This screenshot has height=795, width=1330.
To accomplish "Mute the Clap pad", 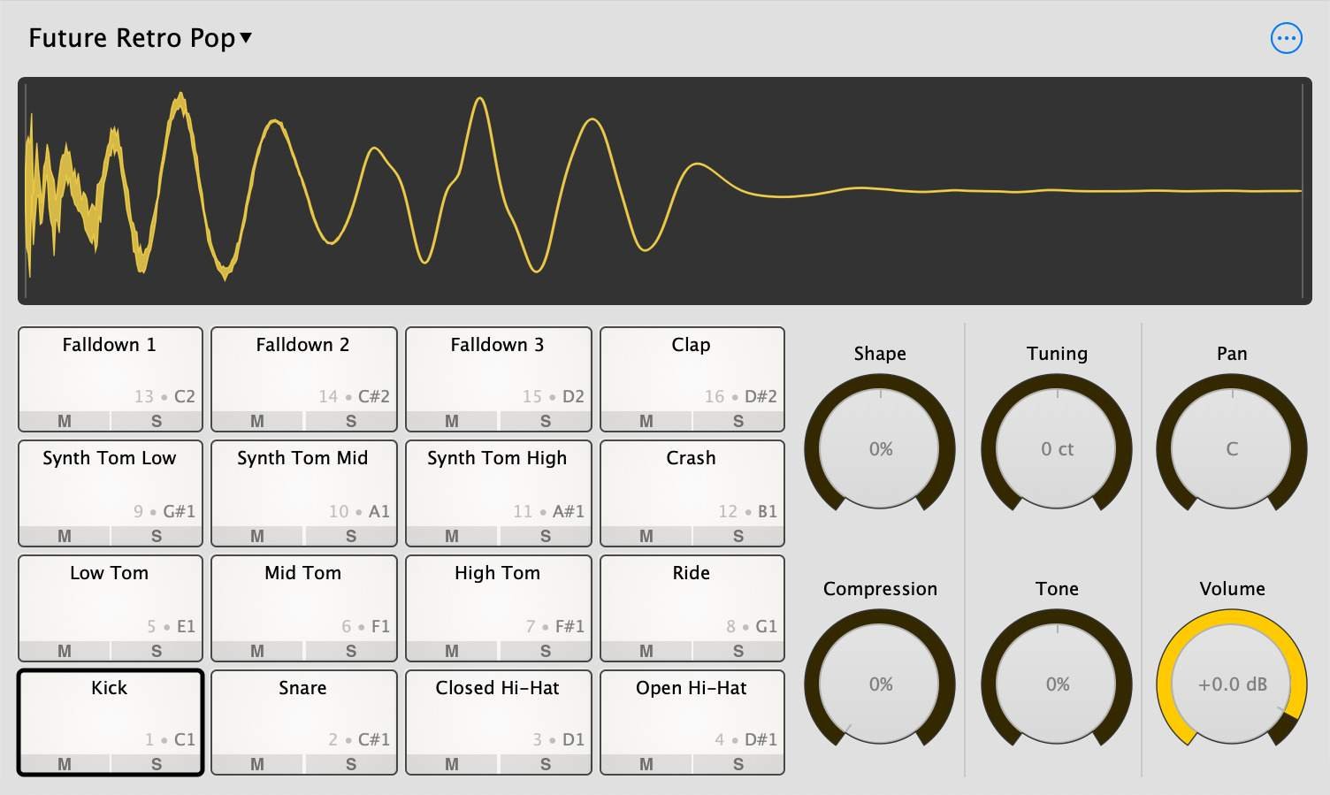I will (646, 421).
